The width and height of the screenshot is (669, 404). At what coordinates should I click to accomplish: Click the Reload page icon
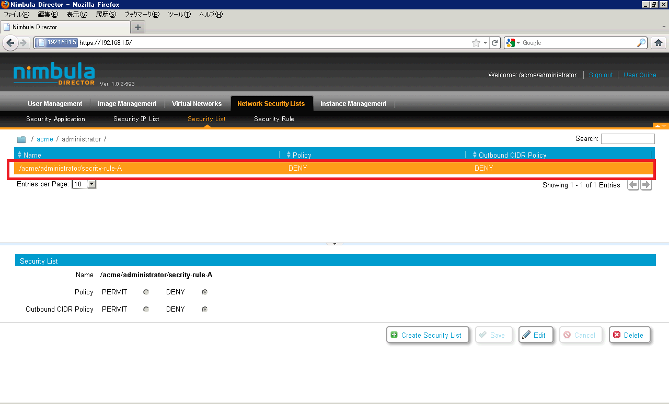[x=495, y=43]
